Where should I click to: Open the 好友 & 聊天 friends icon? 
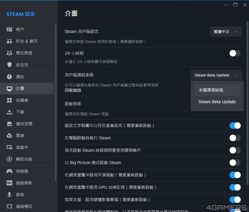pyautogui.click(x=9, y=41)
